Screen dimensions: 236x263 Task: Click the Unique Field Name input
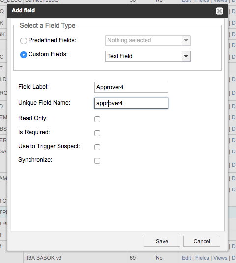pos(131,103)
